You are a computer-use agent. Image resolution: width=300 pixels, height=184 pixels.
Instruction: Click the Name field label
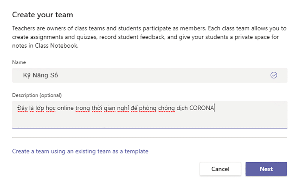click(x=19, y=62)
